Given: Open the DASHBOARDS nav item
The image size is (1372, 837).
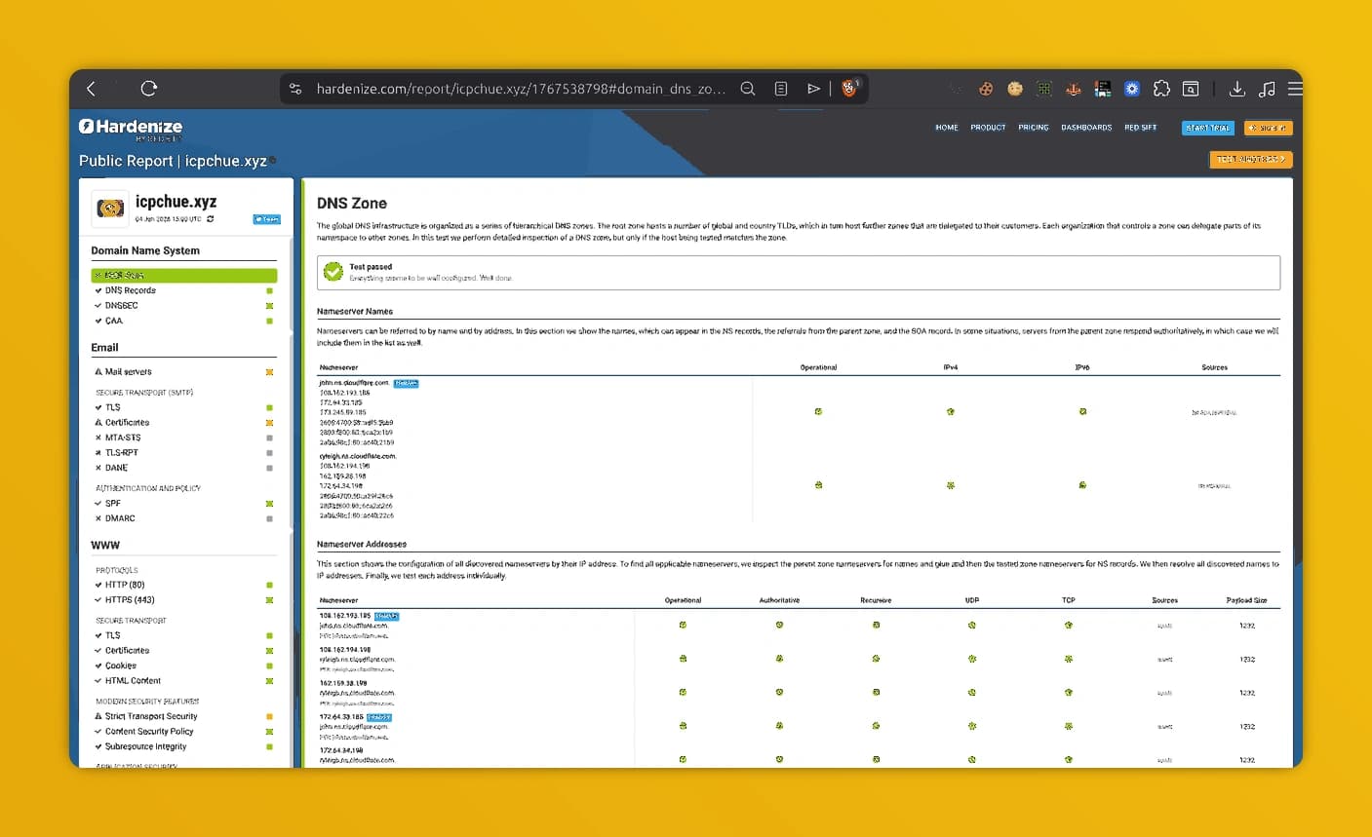Looking at the screenshot, I should (x=1086, y=128).
